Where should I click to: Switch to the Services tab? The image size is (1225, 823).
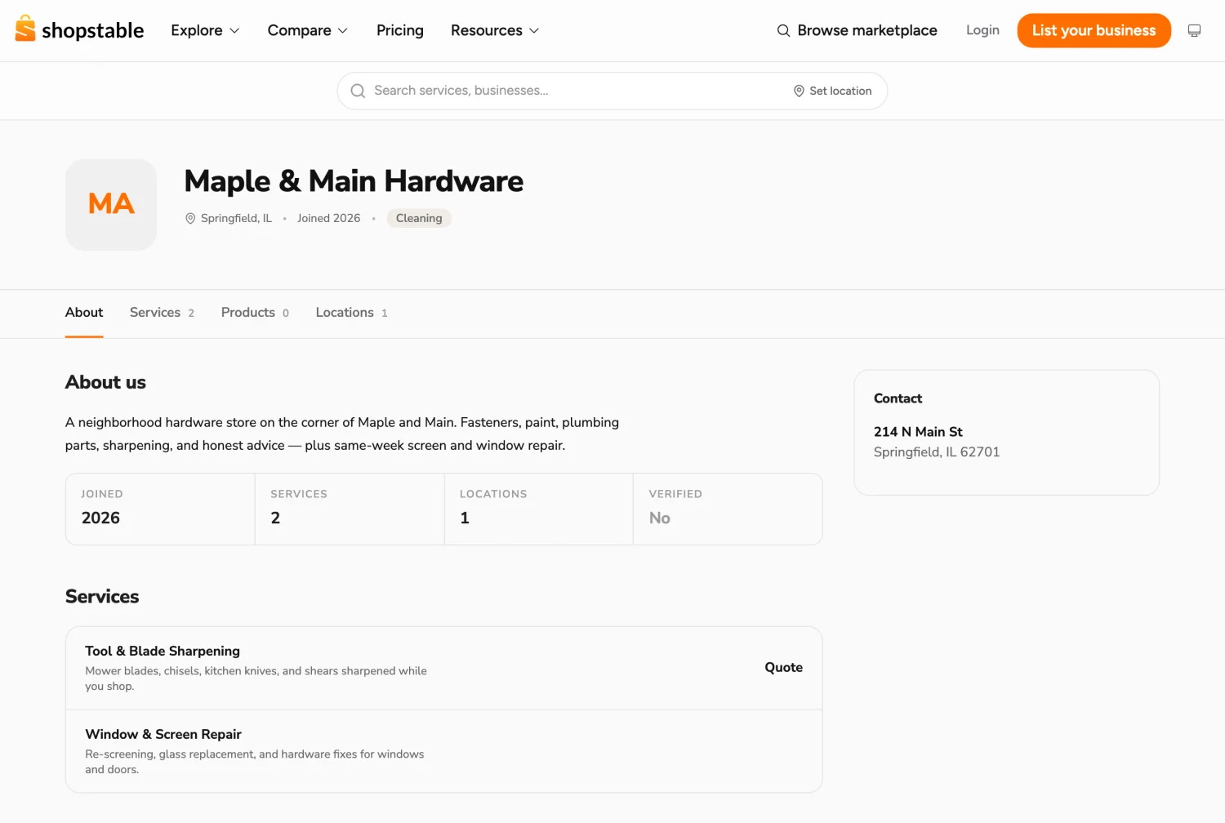point(162,313)
